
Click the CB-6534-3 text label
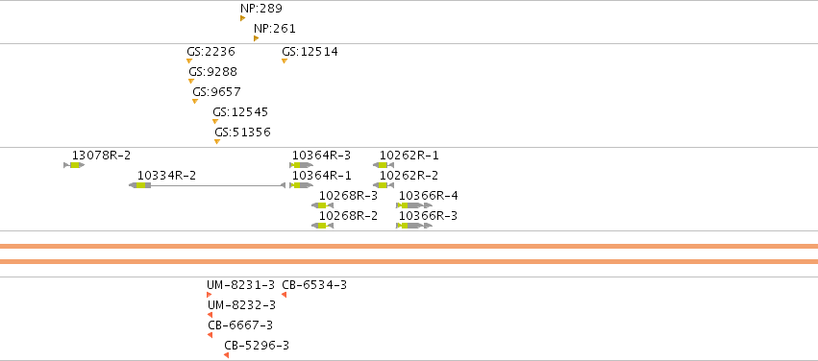click(314, 285)
